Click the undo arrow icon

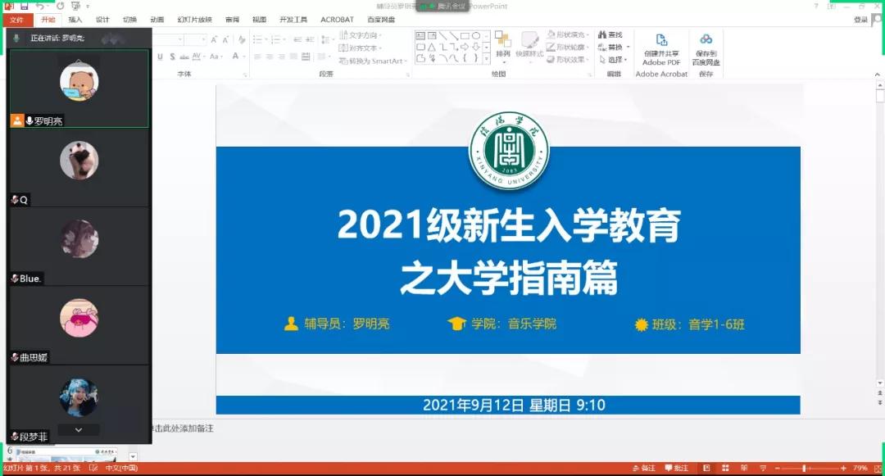click(40, 6)
